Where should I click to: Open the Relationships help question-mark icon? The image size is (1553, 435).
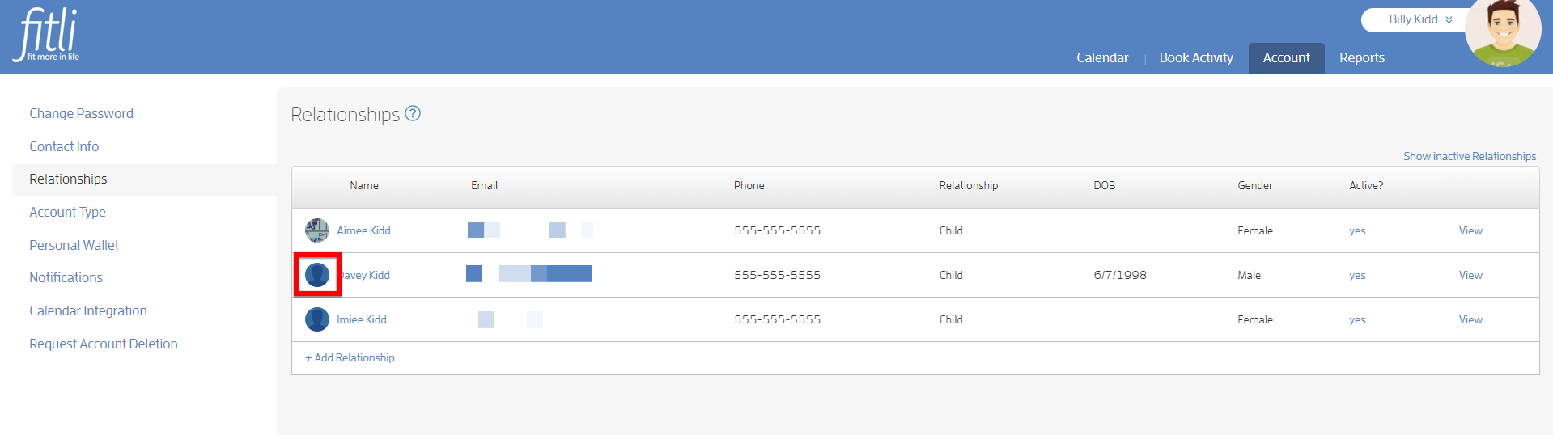pyautogui.click(x=413, y=113)
